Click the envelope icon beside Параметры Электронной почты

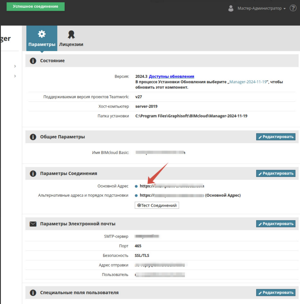(x=33, y=224)
